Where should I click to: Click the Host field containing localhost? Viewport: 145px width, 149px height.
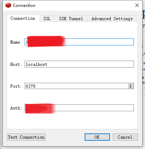point(79,64)
